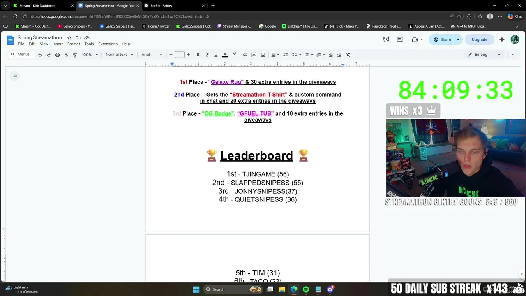Click the Windows Start button
This screenshot has width=526, height=296.
[196, 289]
